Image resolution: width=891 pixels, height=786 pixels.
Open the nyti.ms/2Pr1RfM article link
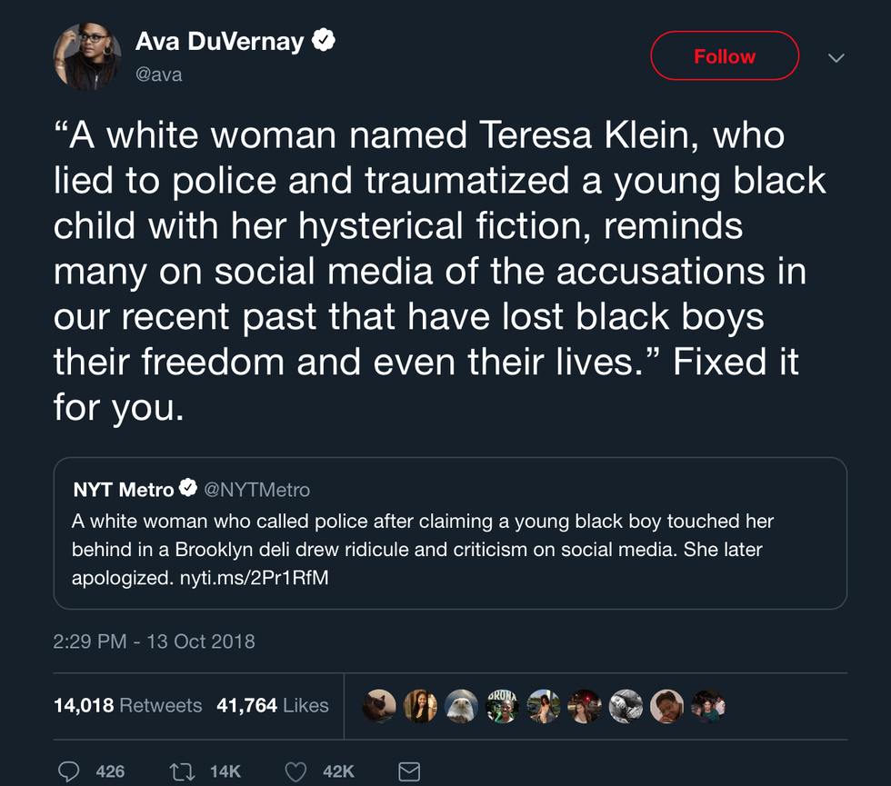pos(250,578)
